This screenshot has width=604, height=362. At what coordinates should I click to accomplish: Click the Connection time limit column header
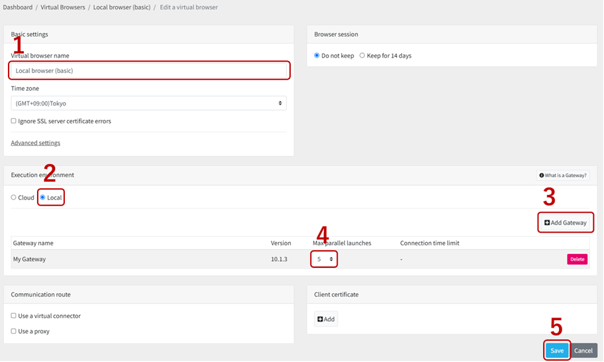pos(430,243)
